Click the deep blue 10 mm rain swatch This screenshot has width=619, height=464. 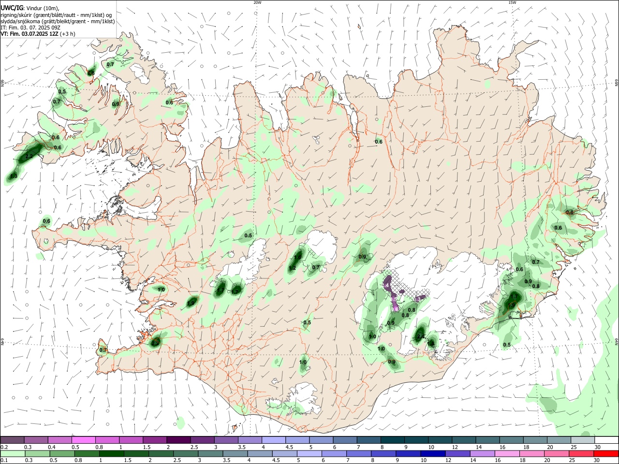(433, 454)
